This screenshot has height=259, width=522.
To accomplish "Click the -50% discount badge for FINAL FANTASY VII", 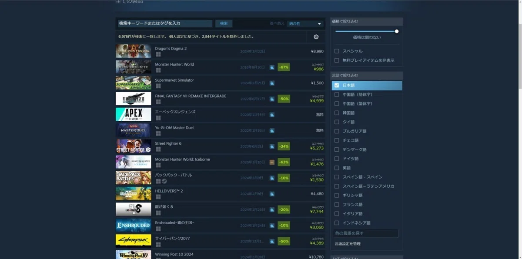I will click(284, 99).
